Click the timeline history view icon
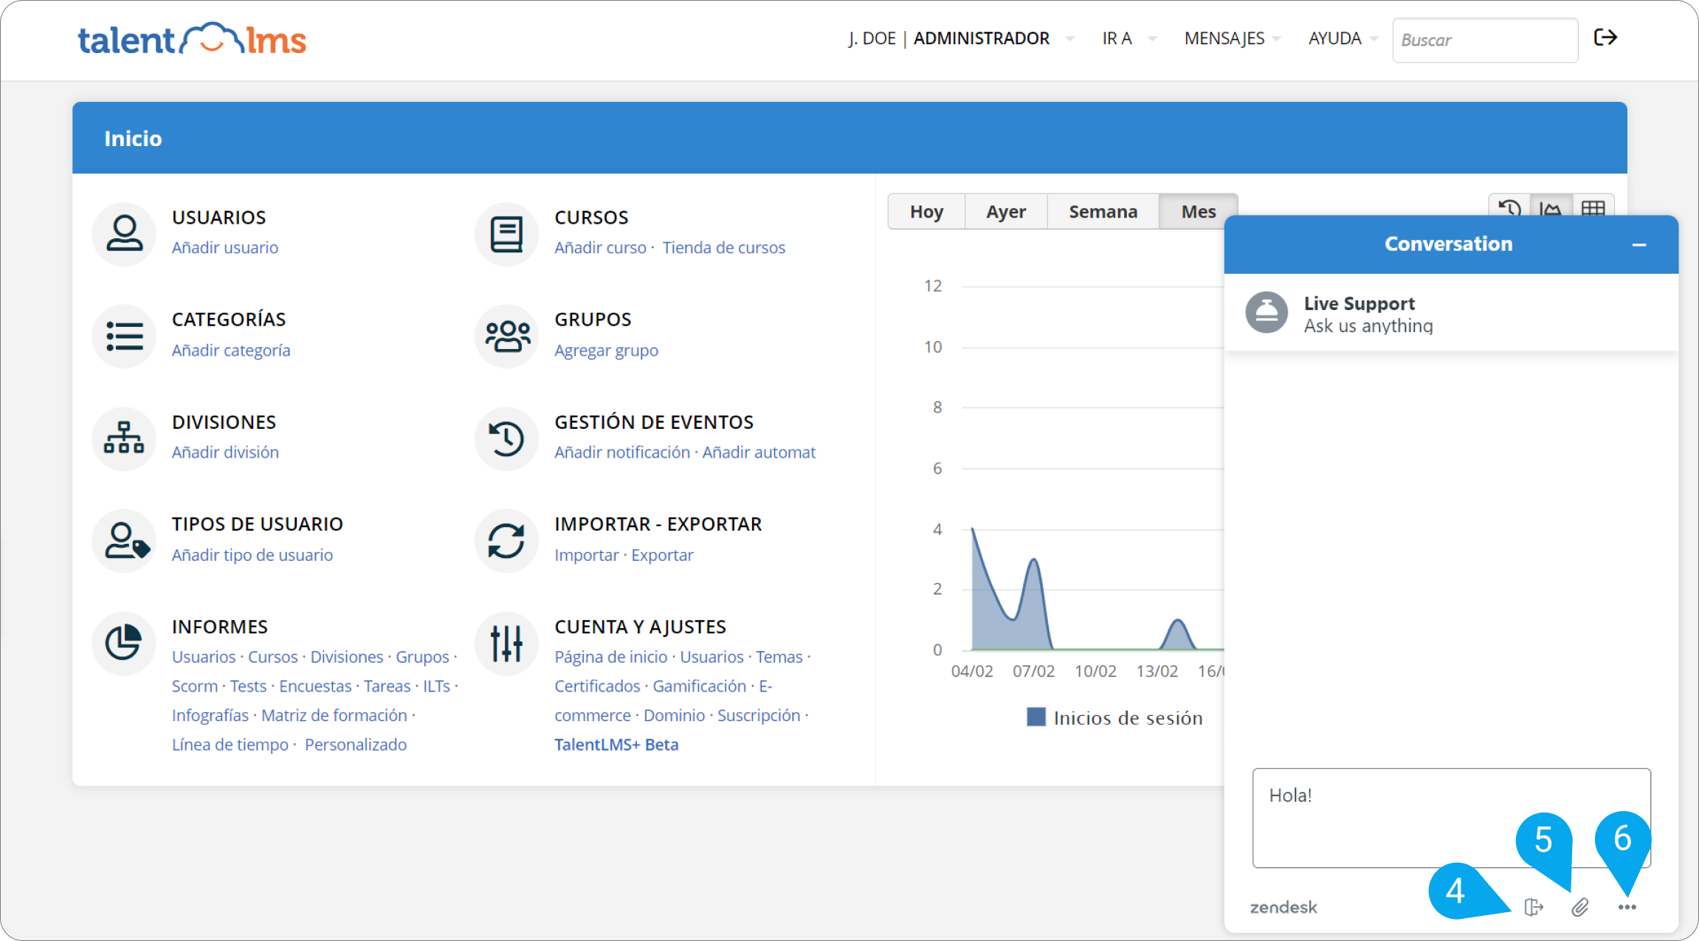The height and width of the screenshot is (941, 1699). [x=1509, y=209]
